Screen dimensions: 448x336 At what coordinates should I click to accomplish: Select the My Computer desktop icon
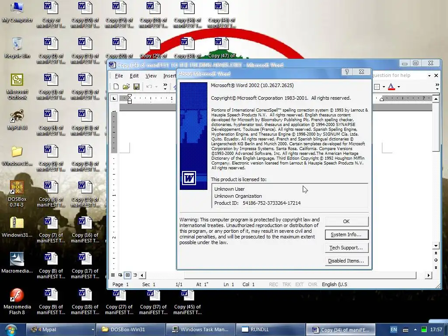tap(17, 12)
